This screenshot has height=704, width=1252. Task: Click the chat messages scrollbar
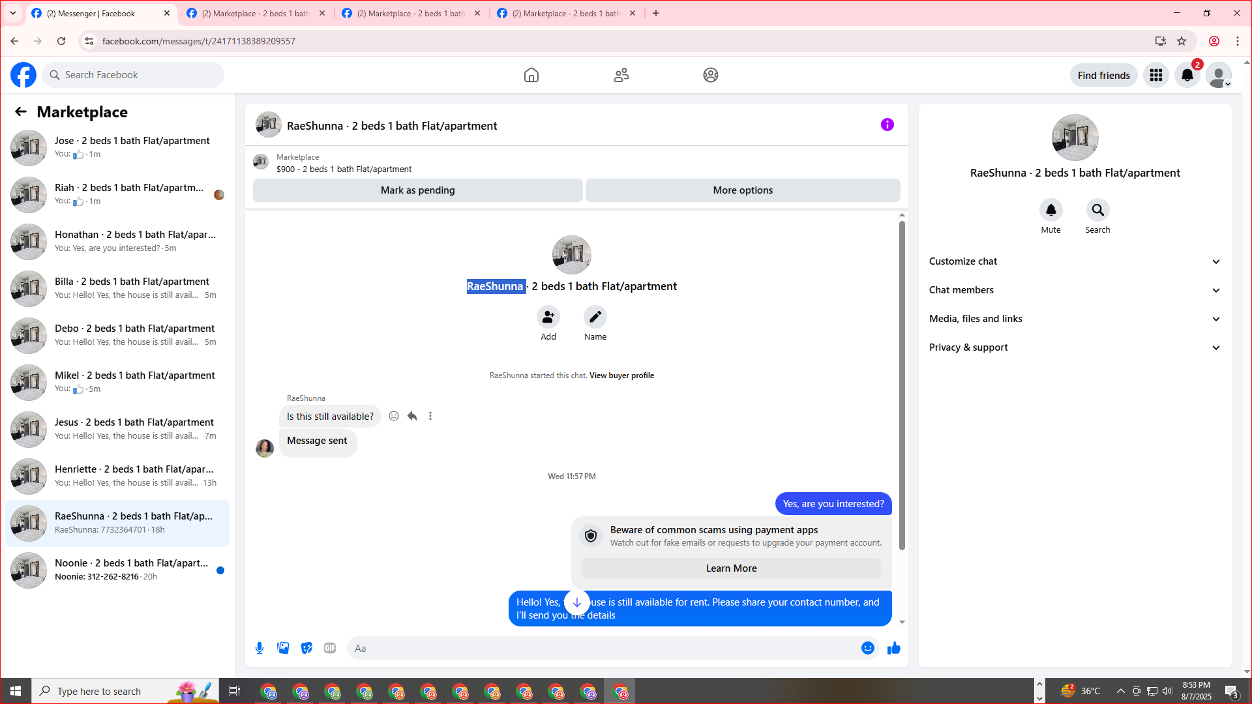point(902,385)
